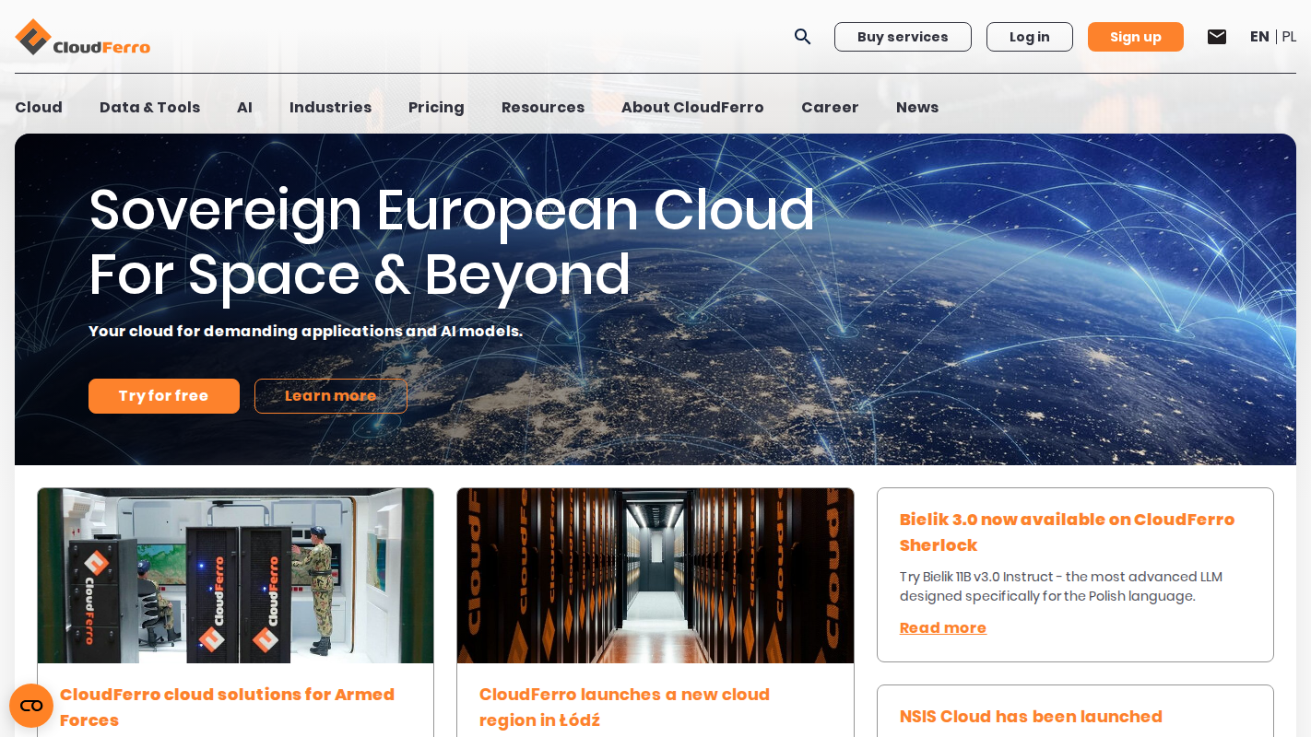The height and width of the screenshot is (737, 1311).
Task: Click Read more under Bielik 3.0
Action: [943, 628]
